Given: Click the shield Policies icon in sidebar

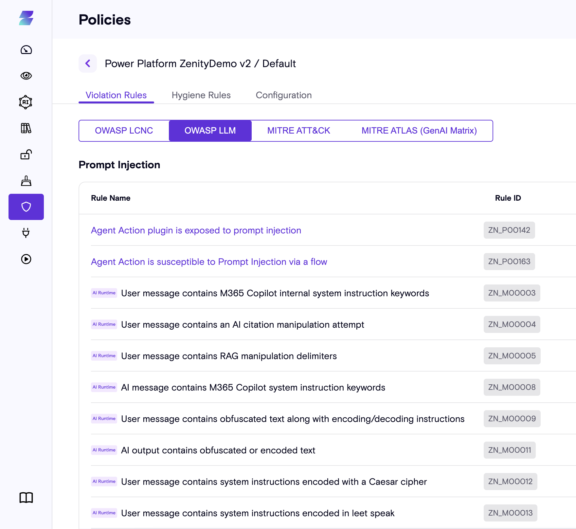Looking at the screenshot, I should [26, 207].
